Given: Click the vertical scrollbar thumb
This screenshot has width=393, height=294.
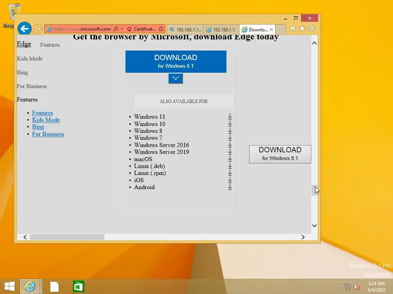Looking at the screenshot, I should [314, 190].
